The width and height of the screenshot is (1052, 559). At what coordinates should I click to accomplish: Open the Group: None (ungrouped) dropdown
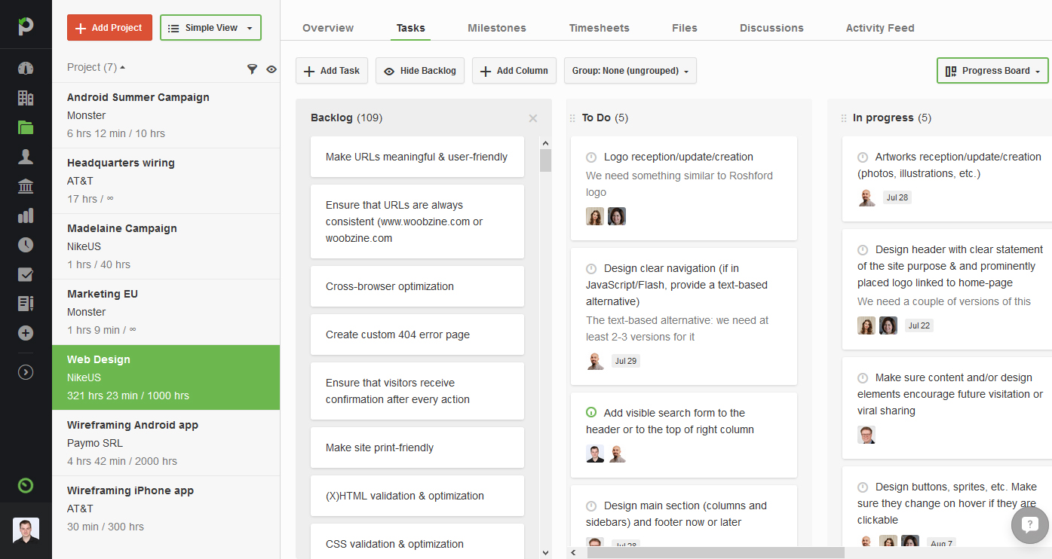[631, 71]
